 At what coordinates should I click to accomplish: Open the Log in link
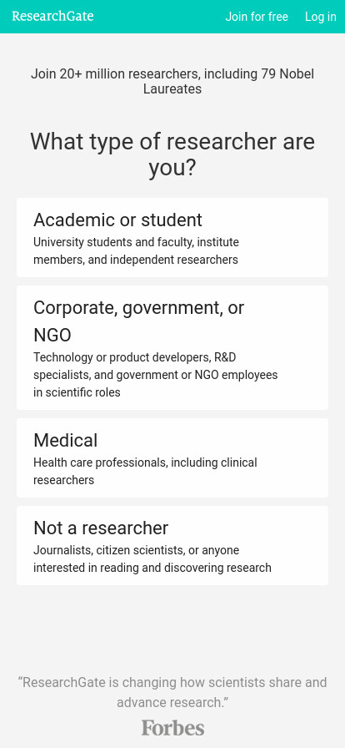point(320,17)
